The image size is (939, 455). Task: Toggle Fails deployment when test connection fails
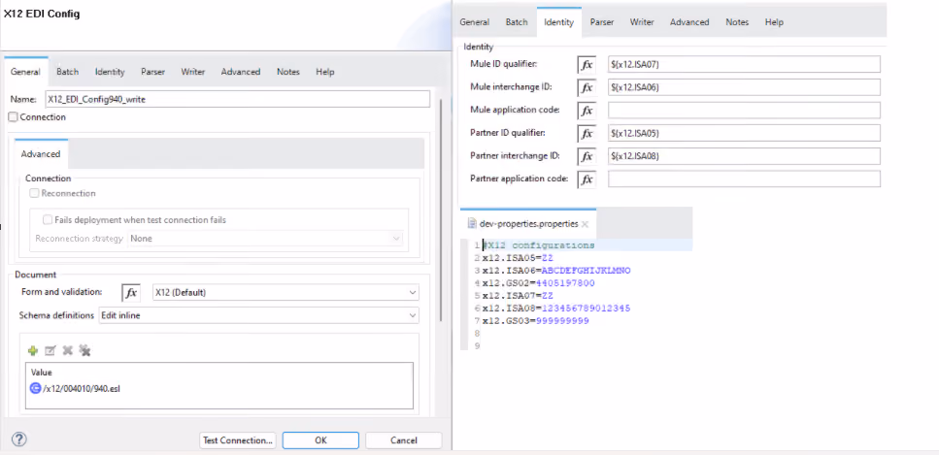click(48, 219)
